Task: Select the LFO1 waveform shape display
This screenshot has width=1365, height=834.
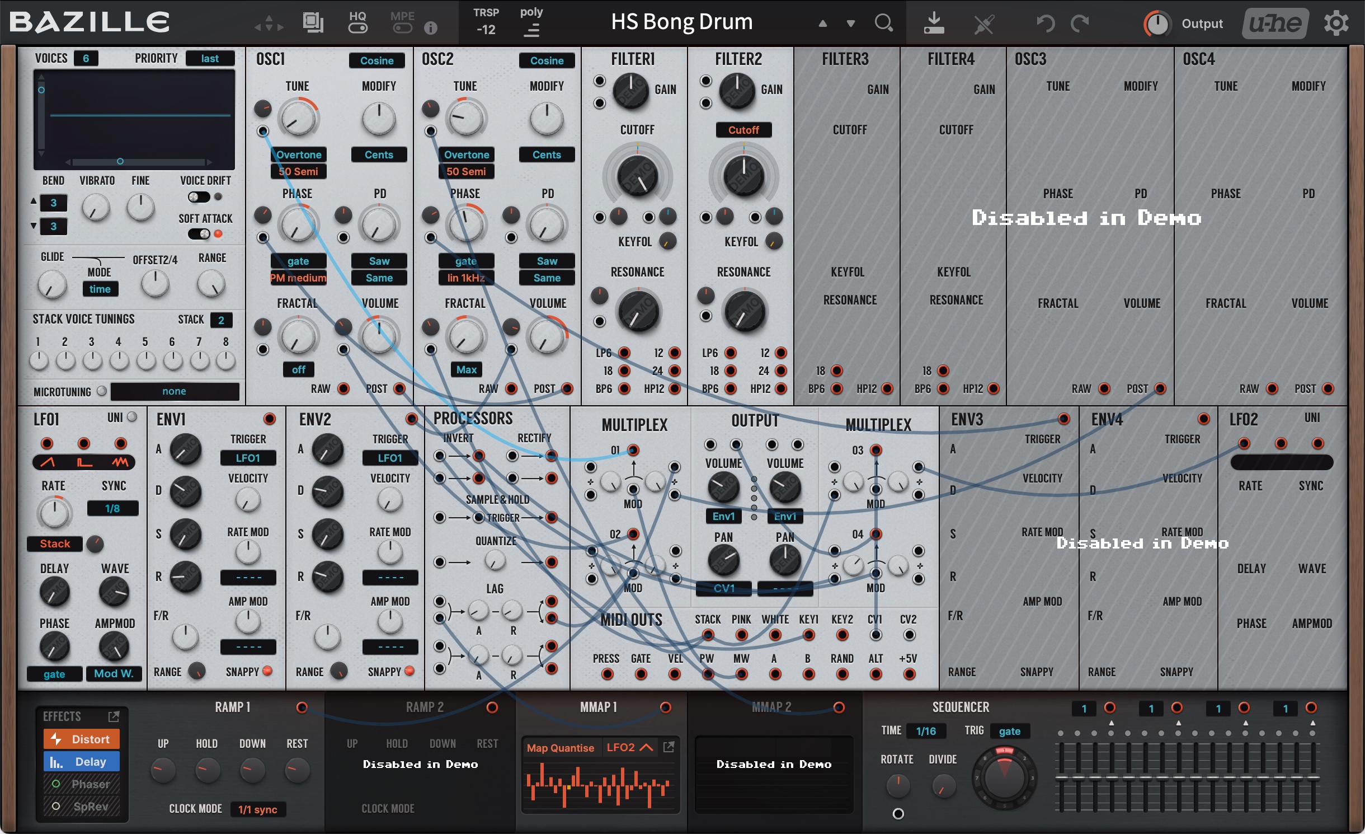Action: pyautogui.click(x=84, y=462)
